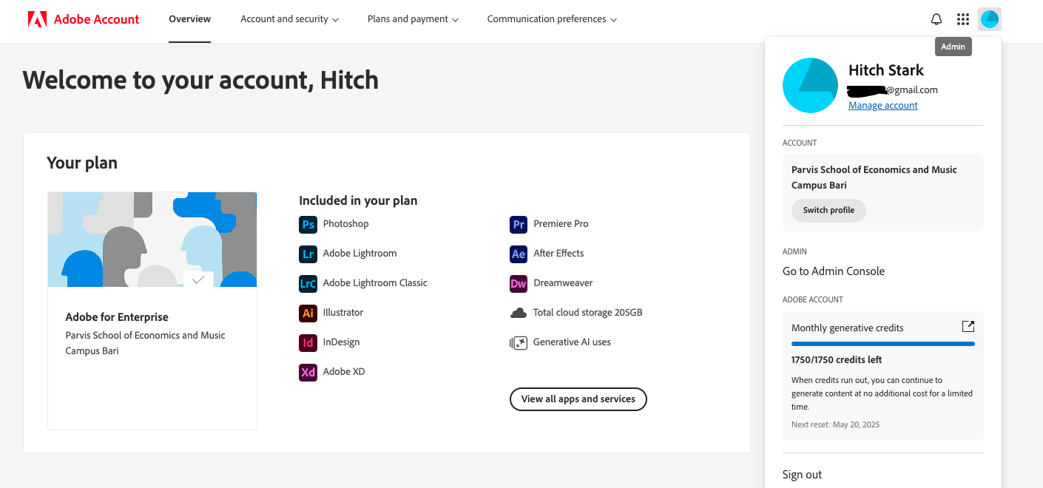Click Monthly generative credits heading
1043x488 pixels.
847,328
